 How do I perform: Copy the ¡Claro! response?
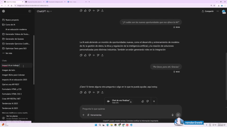pyautogui.click(x=81, y=92)
